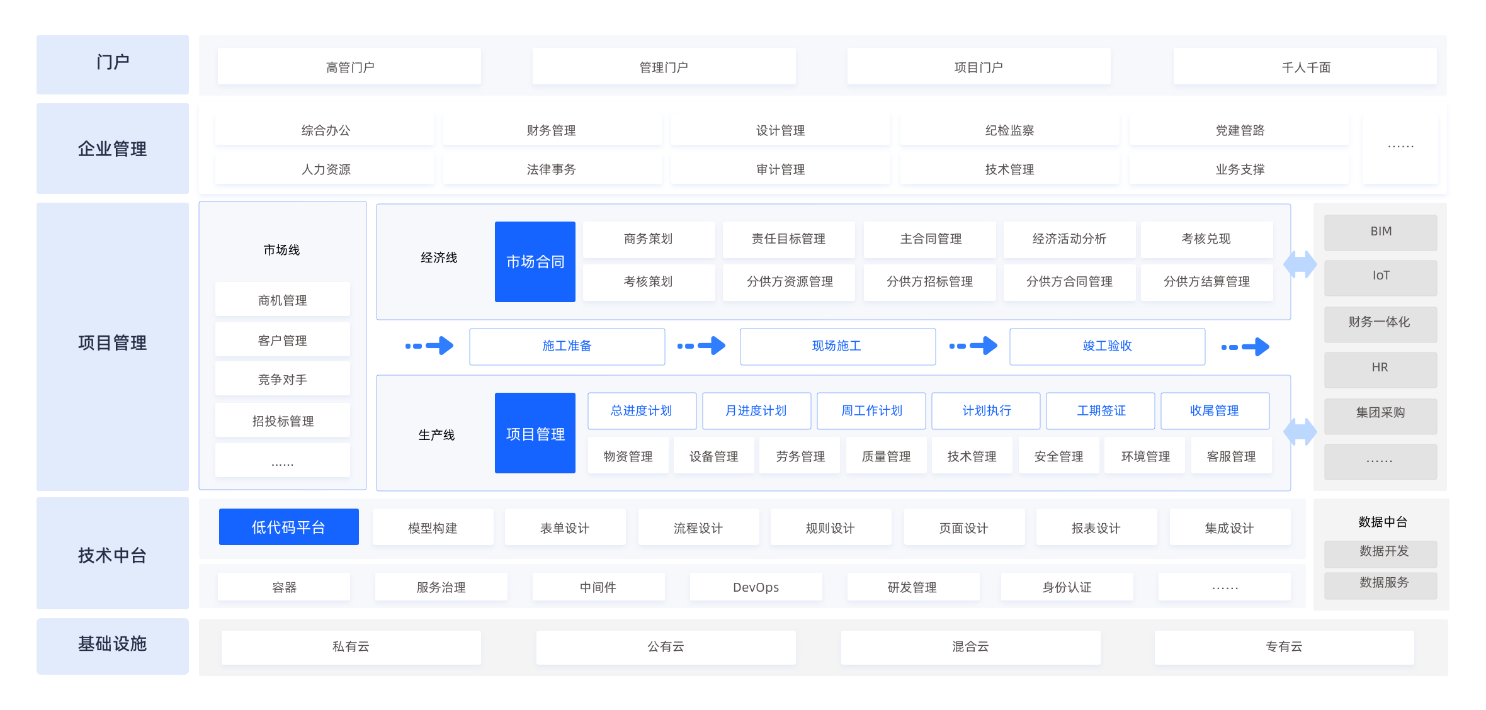
Task: Open the 模型构建 box
Action: [433, 527]
